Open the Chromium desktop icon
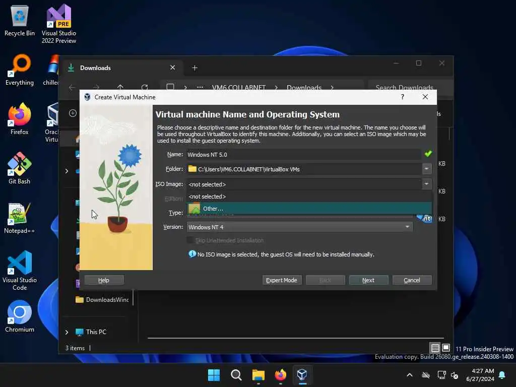 pos(20,316)
